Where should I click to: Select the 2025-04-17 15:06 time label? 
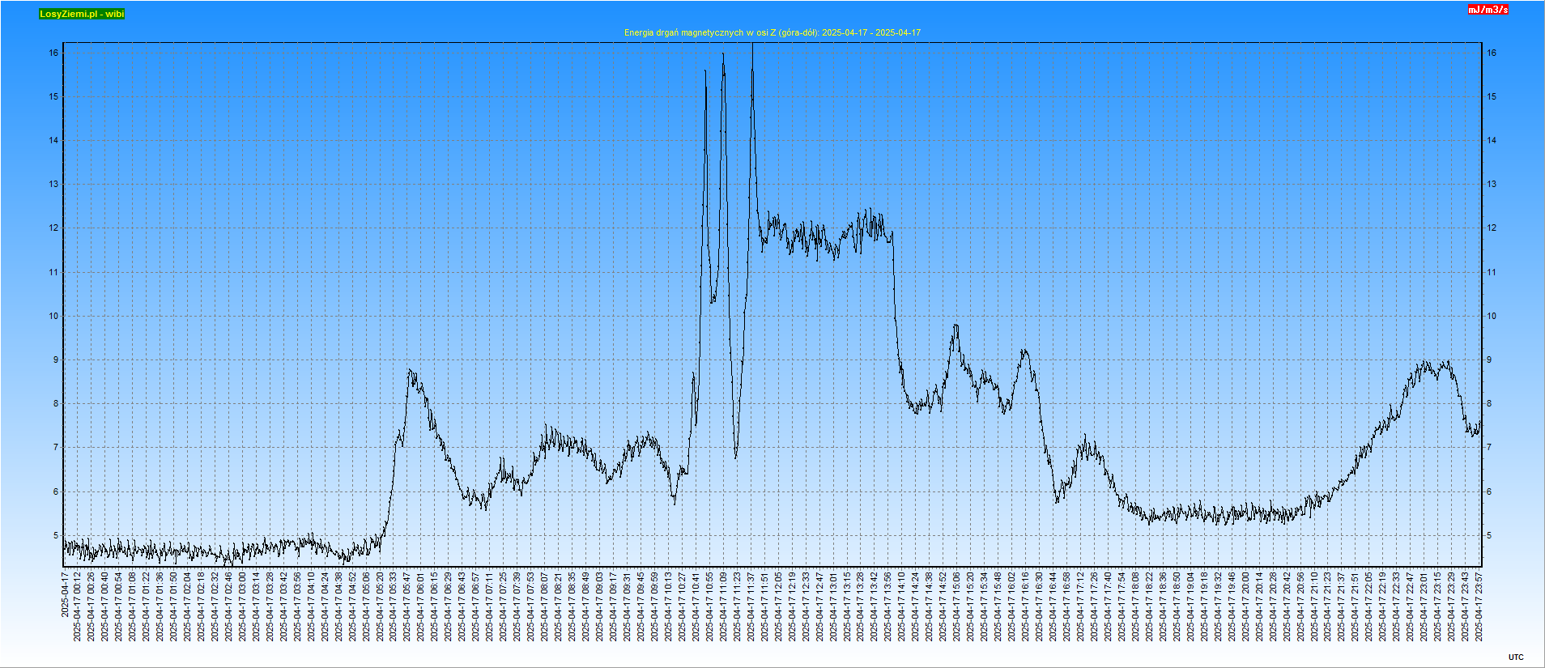956,606
